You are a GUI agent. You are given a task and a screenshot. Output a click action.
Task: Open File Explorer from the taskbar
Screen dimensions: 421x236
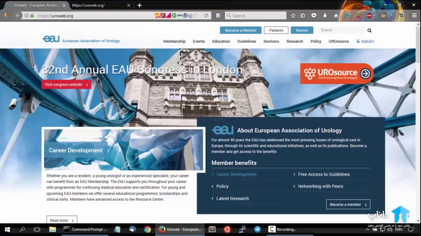coord(52,229)
